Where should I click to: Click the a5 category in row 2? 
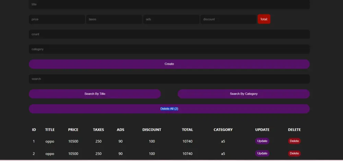(223, 154)
